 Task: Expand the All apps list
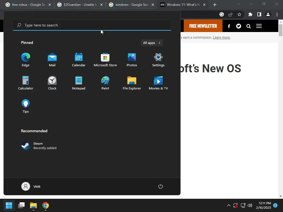[x=152, y=43]
